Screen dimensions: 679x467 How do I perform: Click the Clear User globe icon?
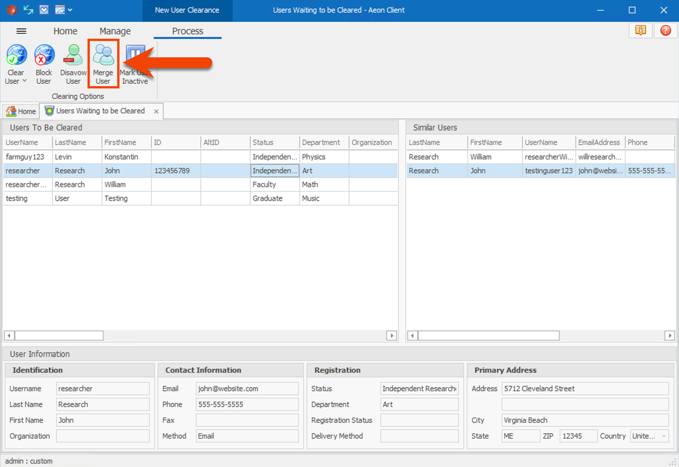pyautogui.click(x=16, y=55)
